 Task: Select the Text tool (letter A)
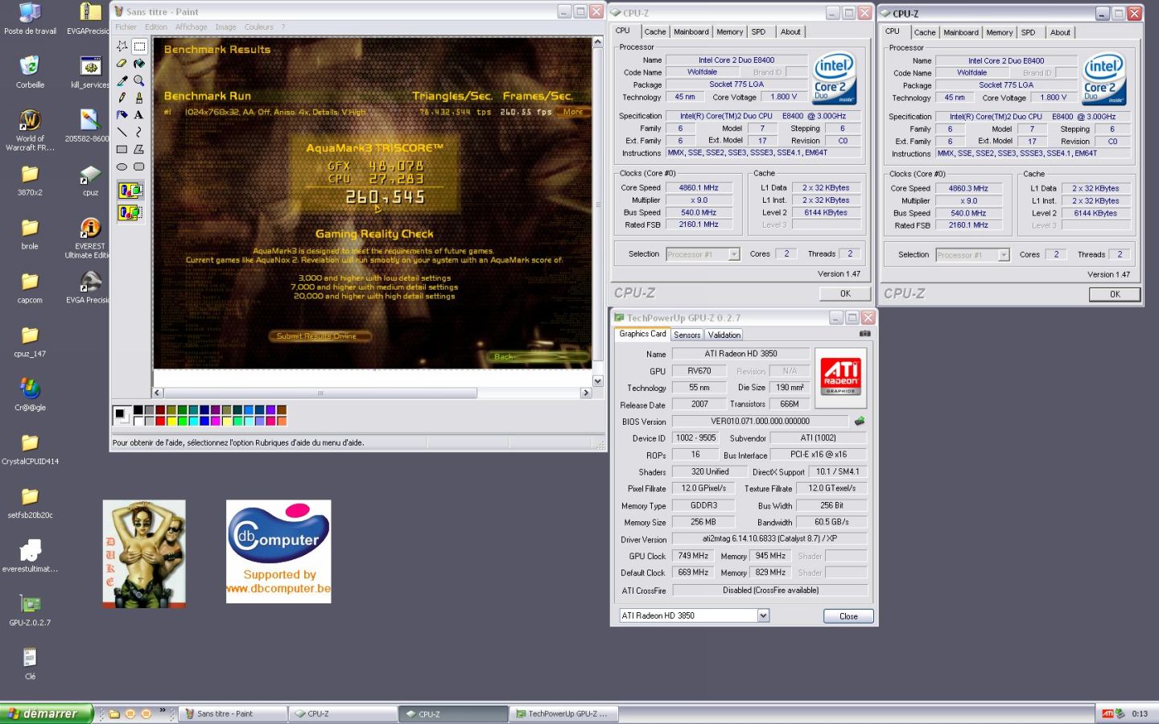(138, 115)
